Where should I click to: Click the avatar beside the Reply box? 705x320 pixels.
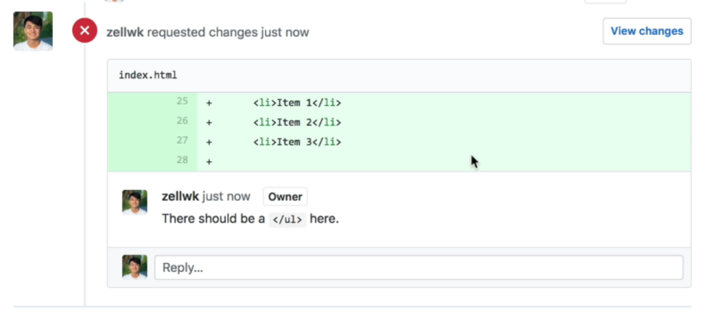click(134, 267)
